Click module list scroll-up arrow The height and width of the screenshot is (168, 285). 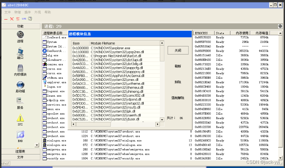tap(162, 43)
